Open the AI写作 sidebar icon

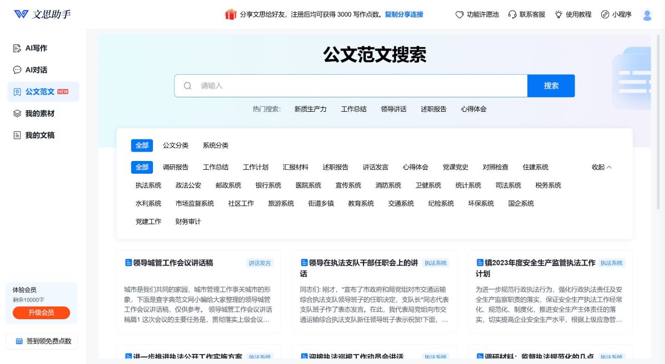click(17, 48)
